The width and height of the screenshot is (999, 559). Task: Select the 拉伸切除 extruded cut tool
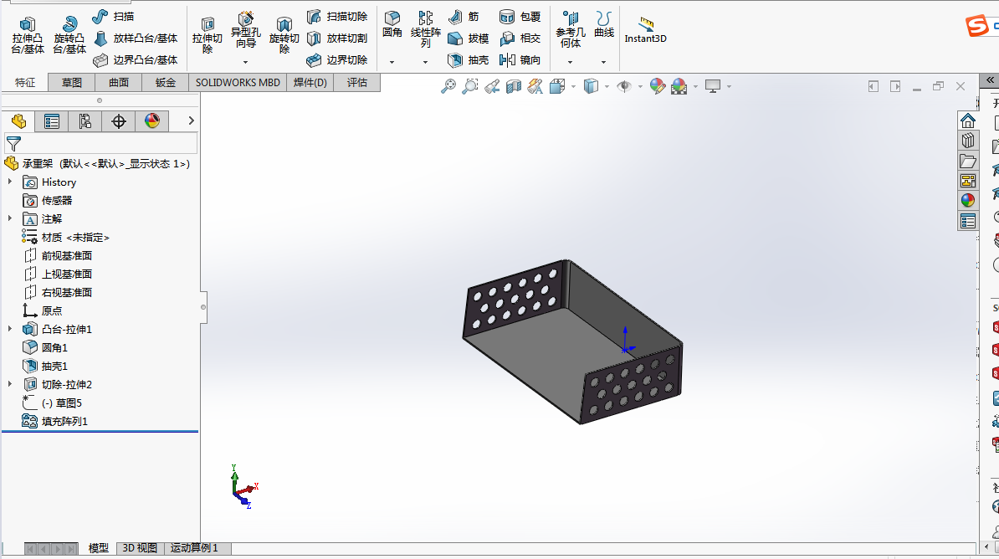click(207, 36)
